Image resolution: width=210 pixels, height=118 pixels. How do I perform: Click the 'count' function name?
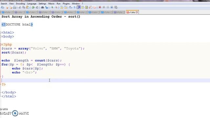40,60
